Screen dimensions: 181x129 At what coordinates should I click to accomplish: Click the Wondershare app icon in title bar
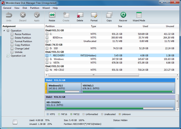[3, 3]
